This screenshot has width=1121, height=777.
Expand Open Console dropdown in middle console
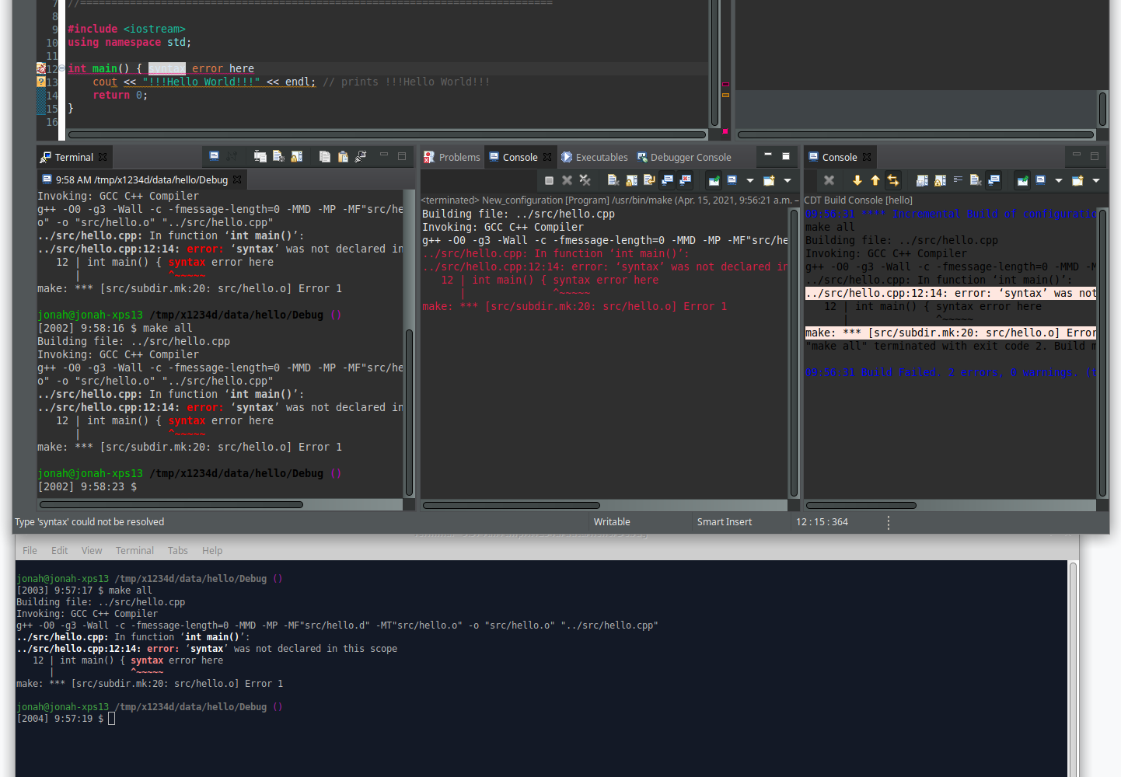[787, 180]
